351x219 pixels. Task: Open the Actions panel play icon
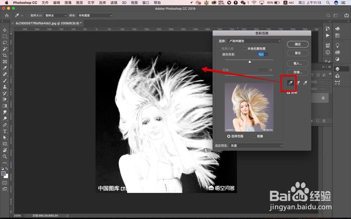point(328,35)
